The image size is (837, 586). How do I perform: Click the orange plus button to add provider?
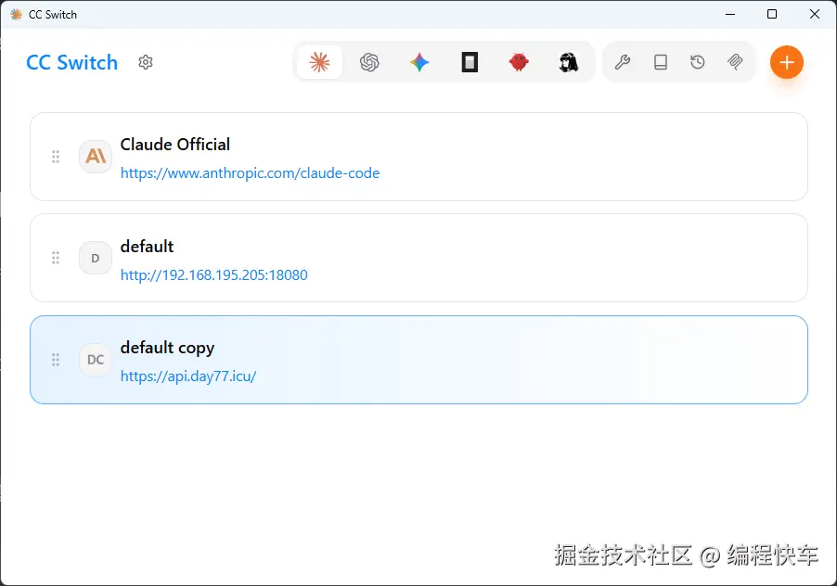786,61
